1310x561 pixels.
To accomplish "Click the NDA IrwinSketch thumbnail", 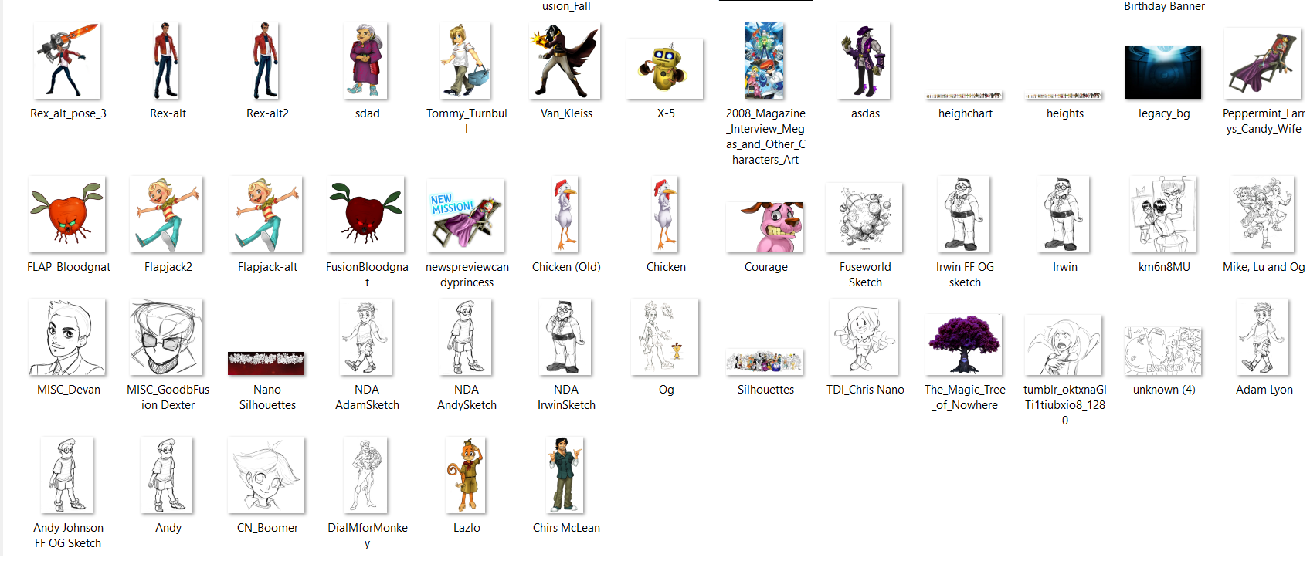I will pos(565,337).
